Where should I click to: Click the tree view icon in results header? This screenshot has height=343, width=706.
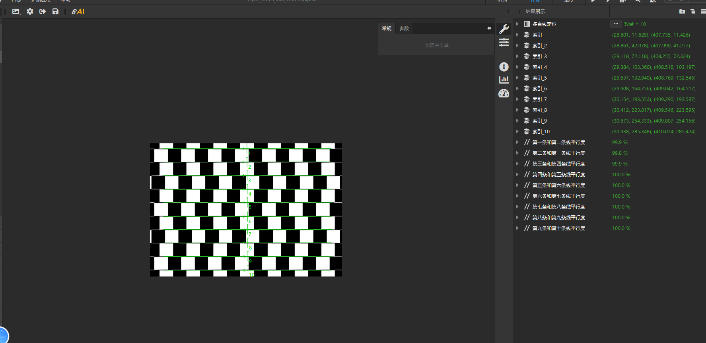click(692, 12)
